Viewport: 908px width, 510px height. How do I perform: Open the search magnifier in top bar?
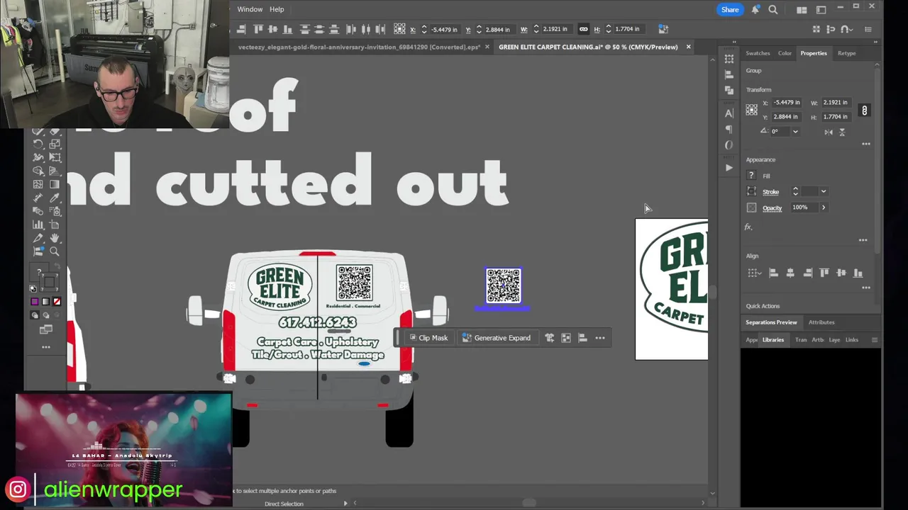[773, 9]
